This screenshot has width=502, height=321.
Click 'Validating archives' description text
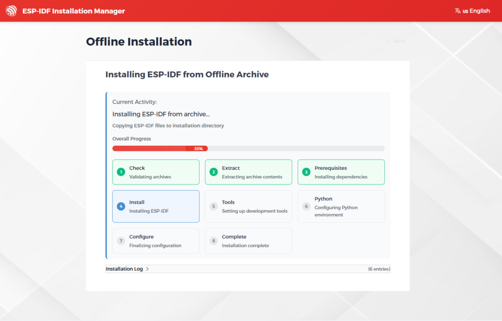click(150, 177)
